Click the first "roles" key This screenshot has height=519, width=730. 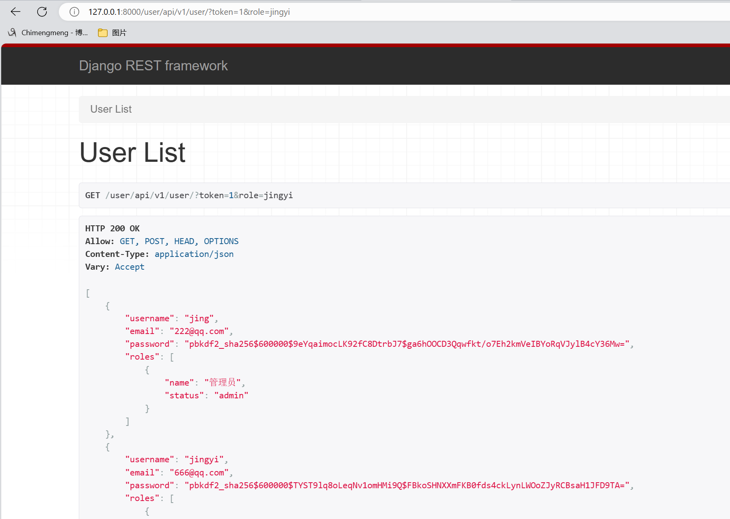142,357
